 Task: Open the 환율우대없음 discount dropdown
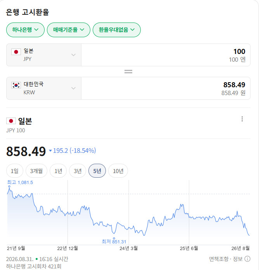pos(117,30)
